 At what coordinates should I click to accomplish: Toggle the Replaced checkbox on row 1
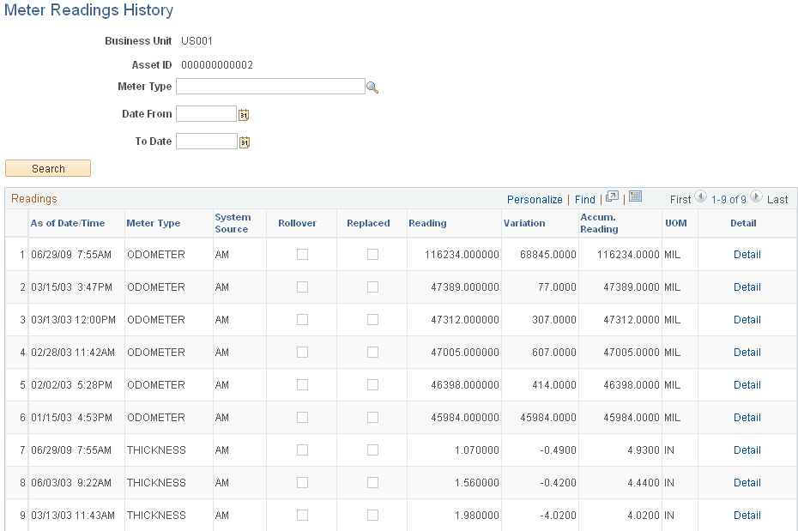point(372,254)
